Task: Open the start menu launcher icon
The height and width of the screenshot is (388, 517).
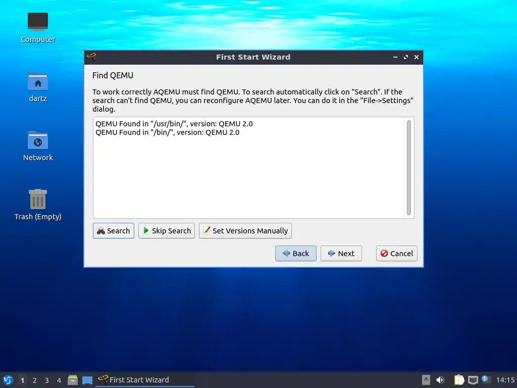Action: tap(8, 380)
